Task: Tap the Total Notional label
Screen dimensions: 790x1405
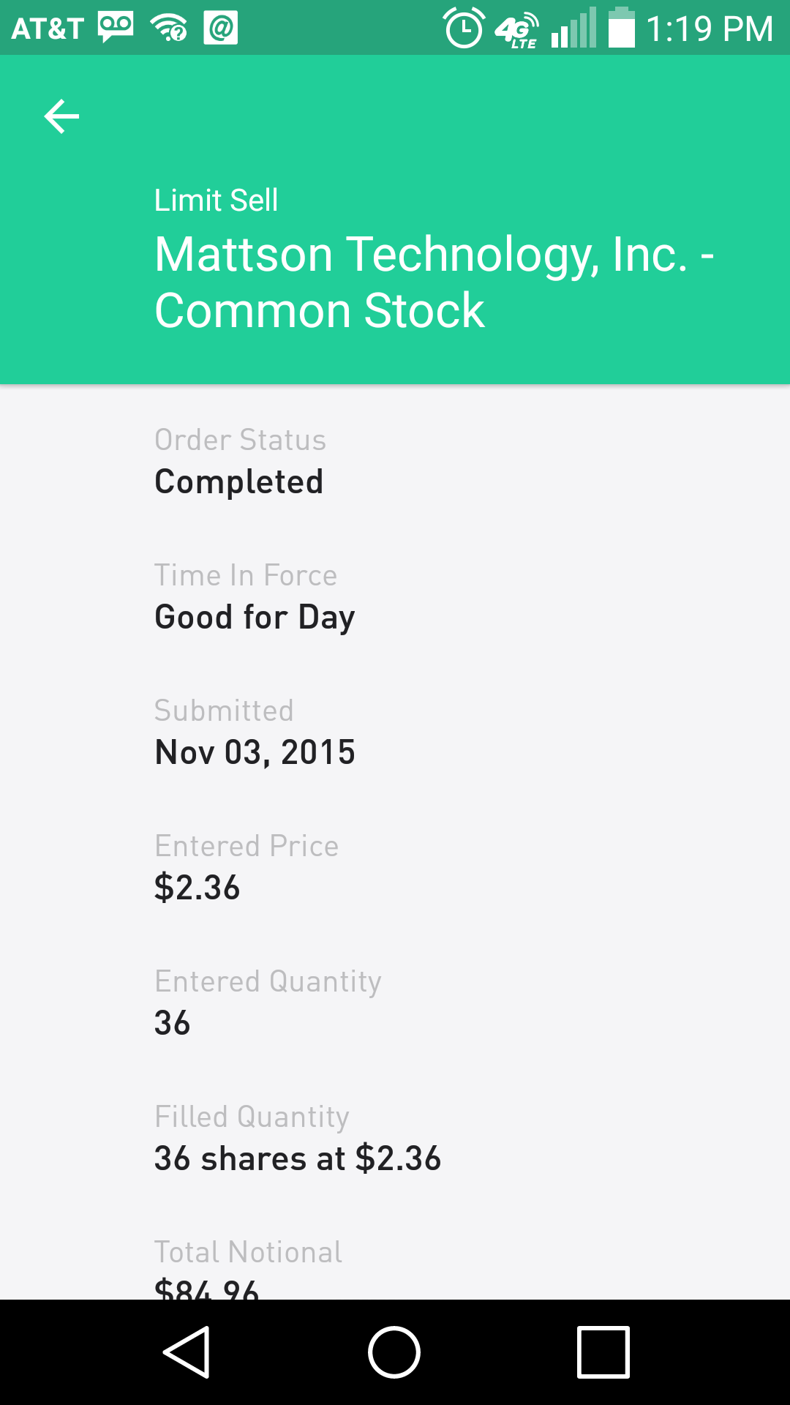Action: (248, 1252)
